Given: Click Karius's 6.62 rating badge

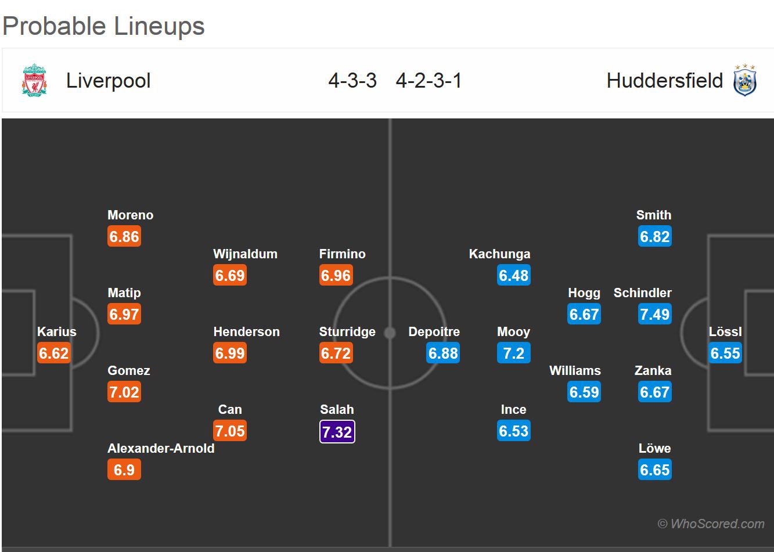Looking at the screenshot, I should [53, 353].
